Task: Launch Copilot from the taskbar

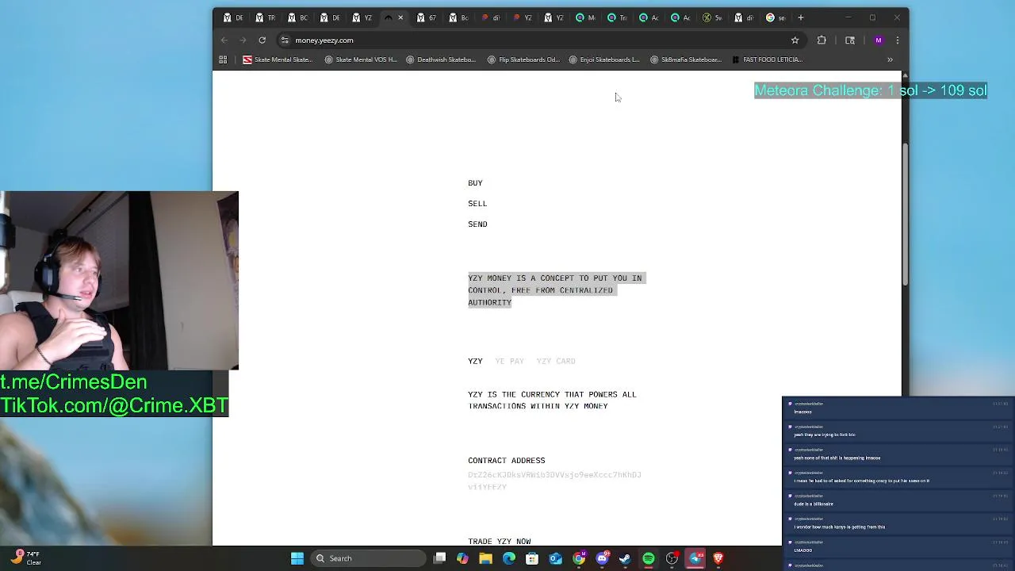Action: point(462,558)
